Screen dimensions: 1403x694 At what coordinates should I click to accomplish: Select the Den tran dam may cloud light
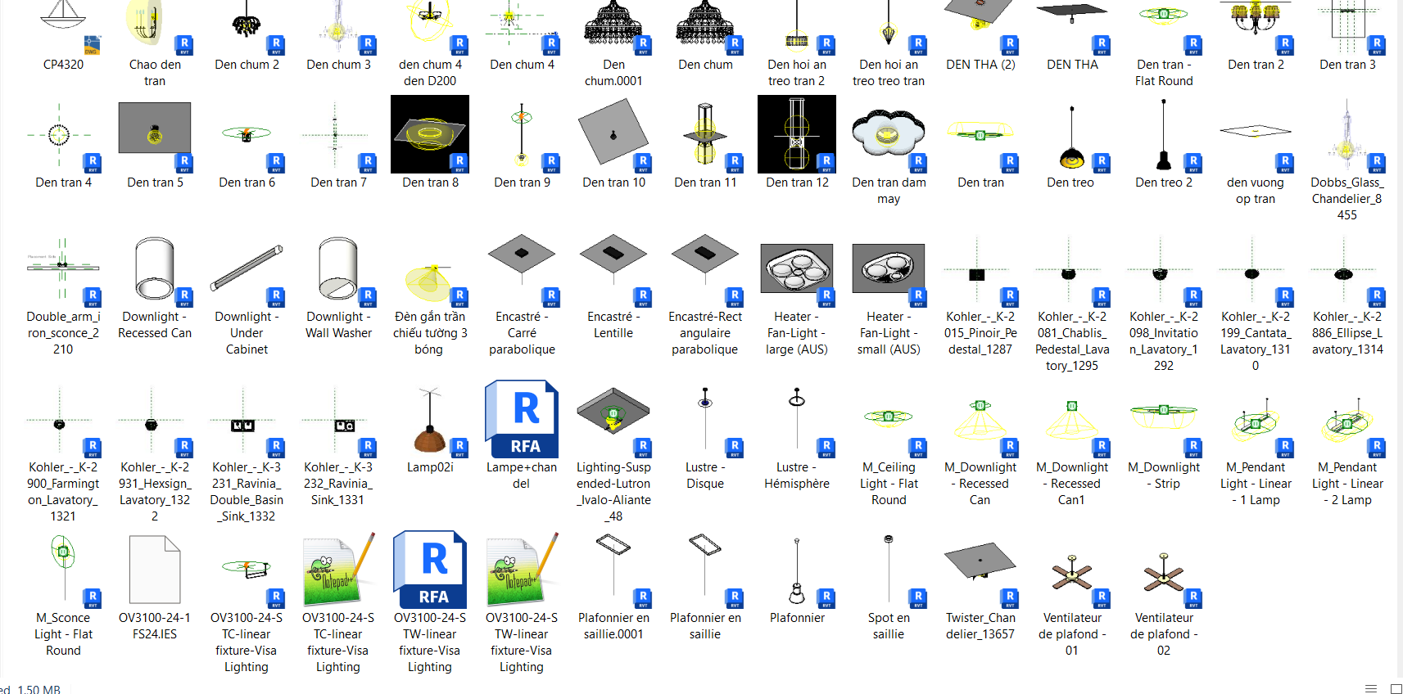pyautogui.click(x=888, y=135)
